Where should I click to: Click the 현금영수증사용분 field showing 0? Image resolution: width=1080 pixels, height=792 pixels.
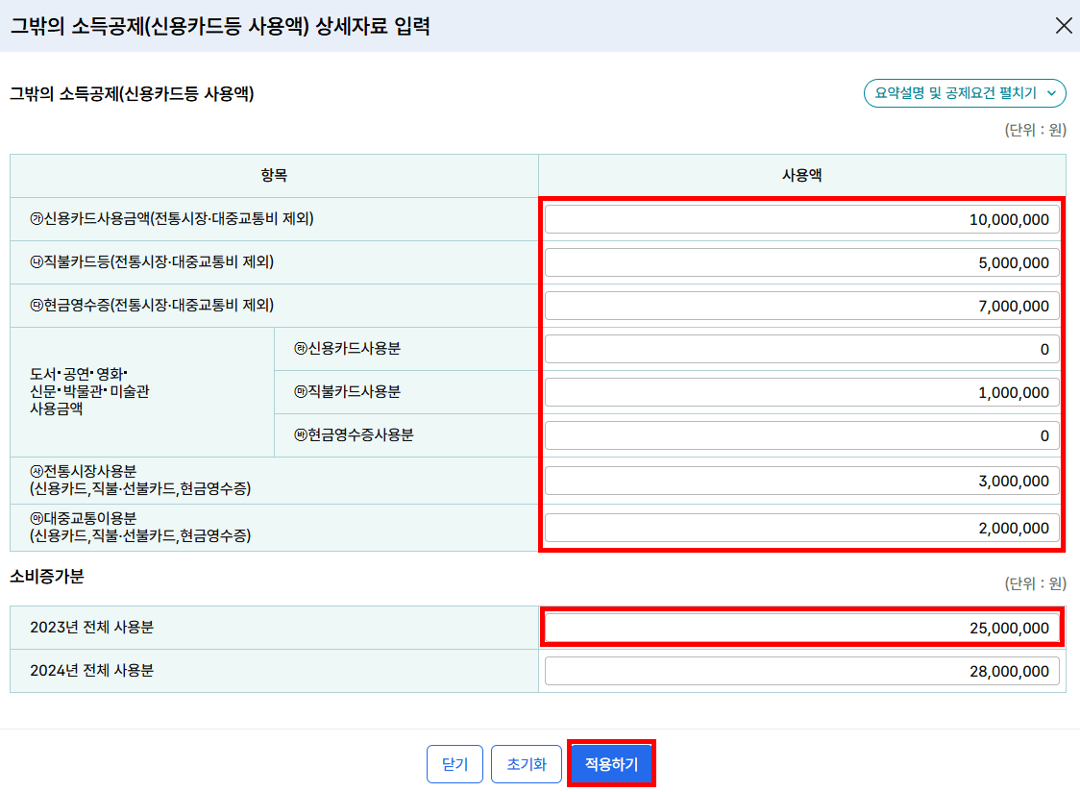802,435
